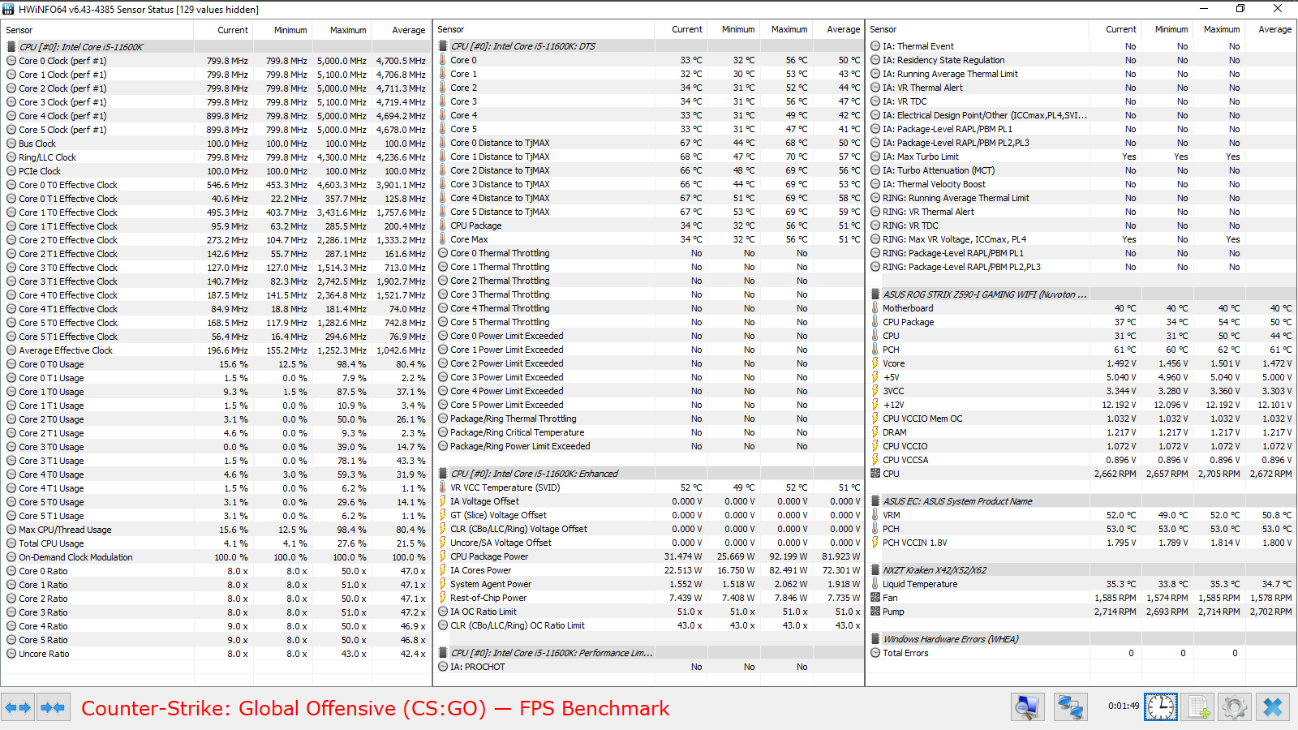The width and height of the screenshot is (1298, 730).
Task: Click the lightning icon beside CPU Package Power
Action: [443, 556]
